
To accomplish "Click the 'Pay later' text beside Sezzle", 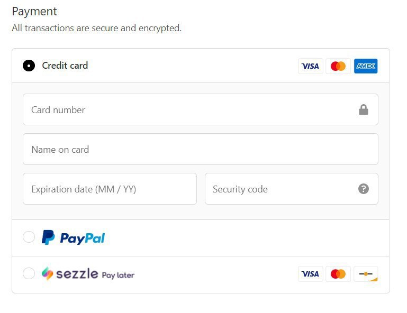I will [118, 275].
